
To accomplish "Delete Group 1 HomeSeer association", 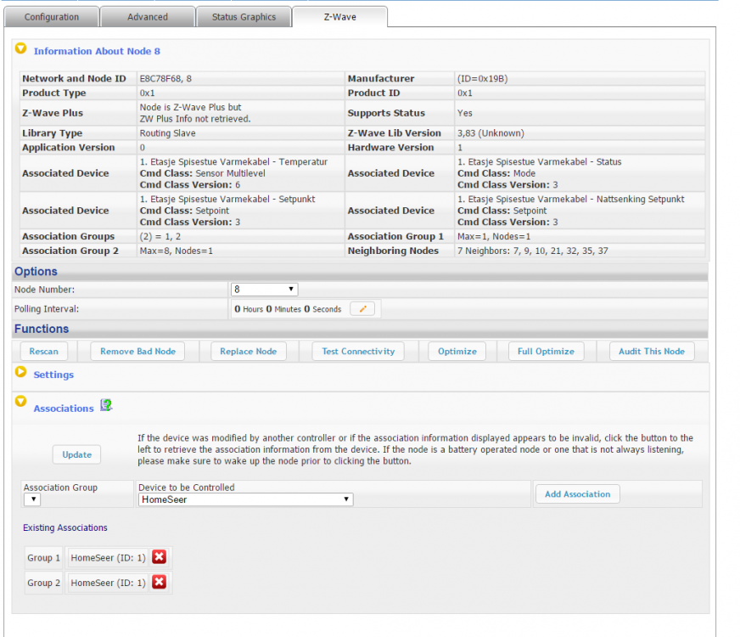I will click(x=159, y=558).
